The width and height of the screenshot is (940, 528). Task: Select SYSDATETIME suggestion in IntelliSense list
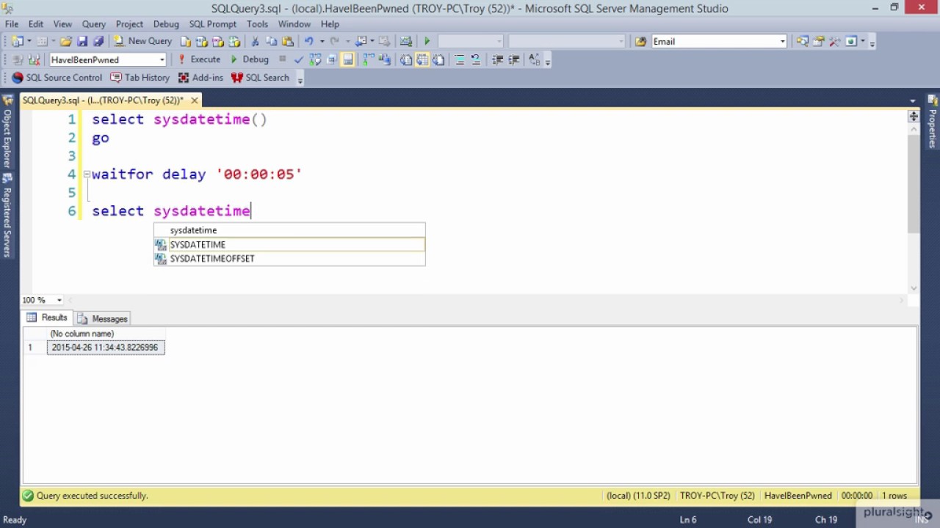(289, 245)
